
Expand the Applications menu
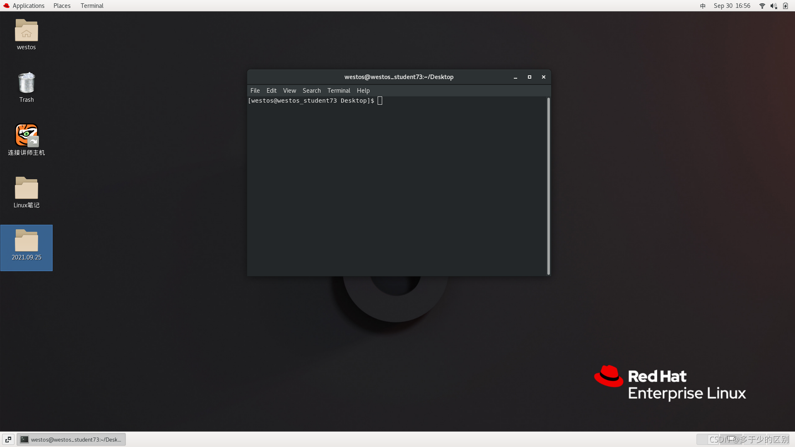(24, 6)
